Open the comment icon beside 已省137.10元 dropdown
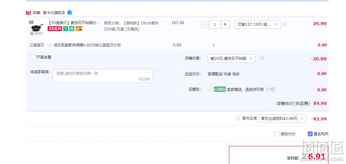The height and width of the screenshot is (164, 346). coord(285,24)
